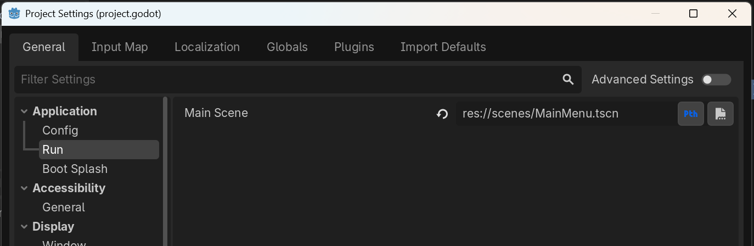
Task: Click the search magnifier icon
Action: click(x=568, y=80)
